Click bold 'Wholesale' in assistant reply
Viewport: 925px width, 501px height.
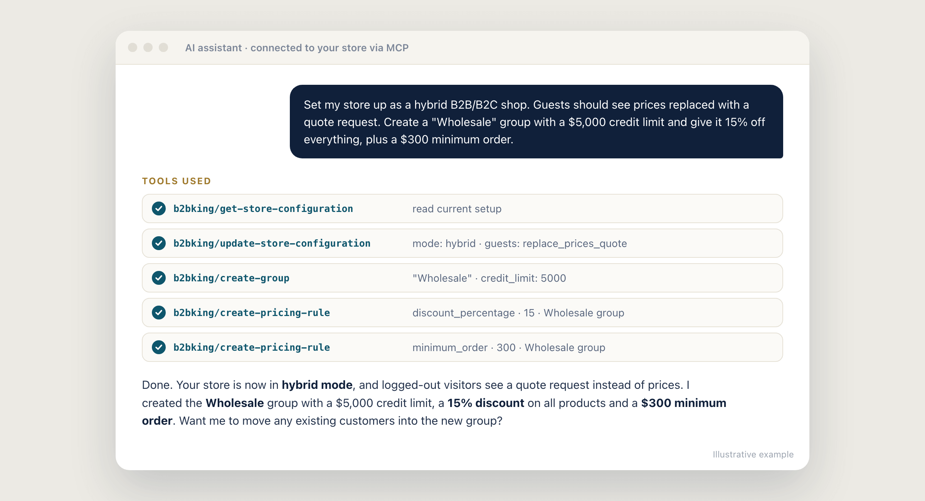point(235,403)
